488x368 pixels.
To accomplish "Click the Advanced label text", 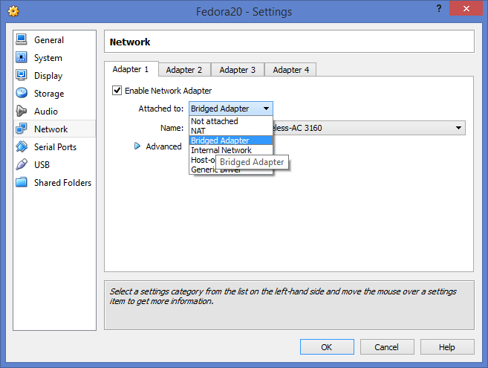I will (x=163, y=146).
